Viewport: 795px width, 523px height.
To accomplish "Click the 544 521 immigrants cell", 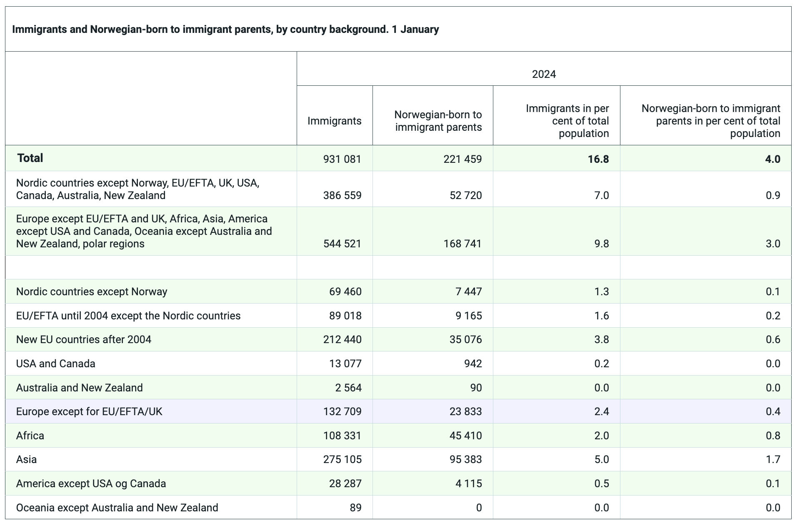I will 342,244.
